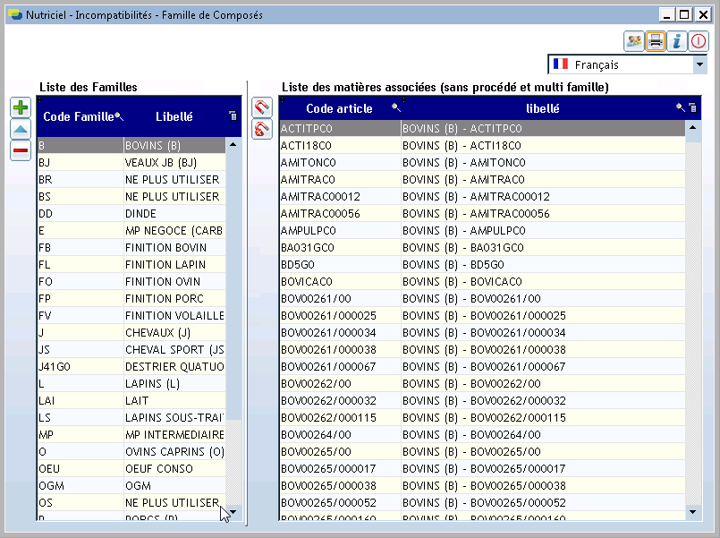The height and width of the screenshot is (538, 720).
Task: Select the FINITION VOLAILLE family
Action: coord(131,316)
